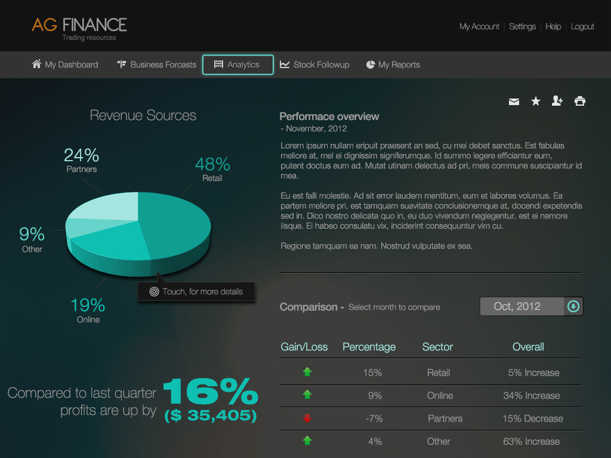Click the star favorite icon
611x458 pixels.
(536, 102)
